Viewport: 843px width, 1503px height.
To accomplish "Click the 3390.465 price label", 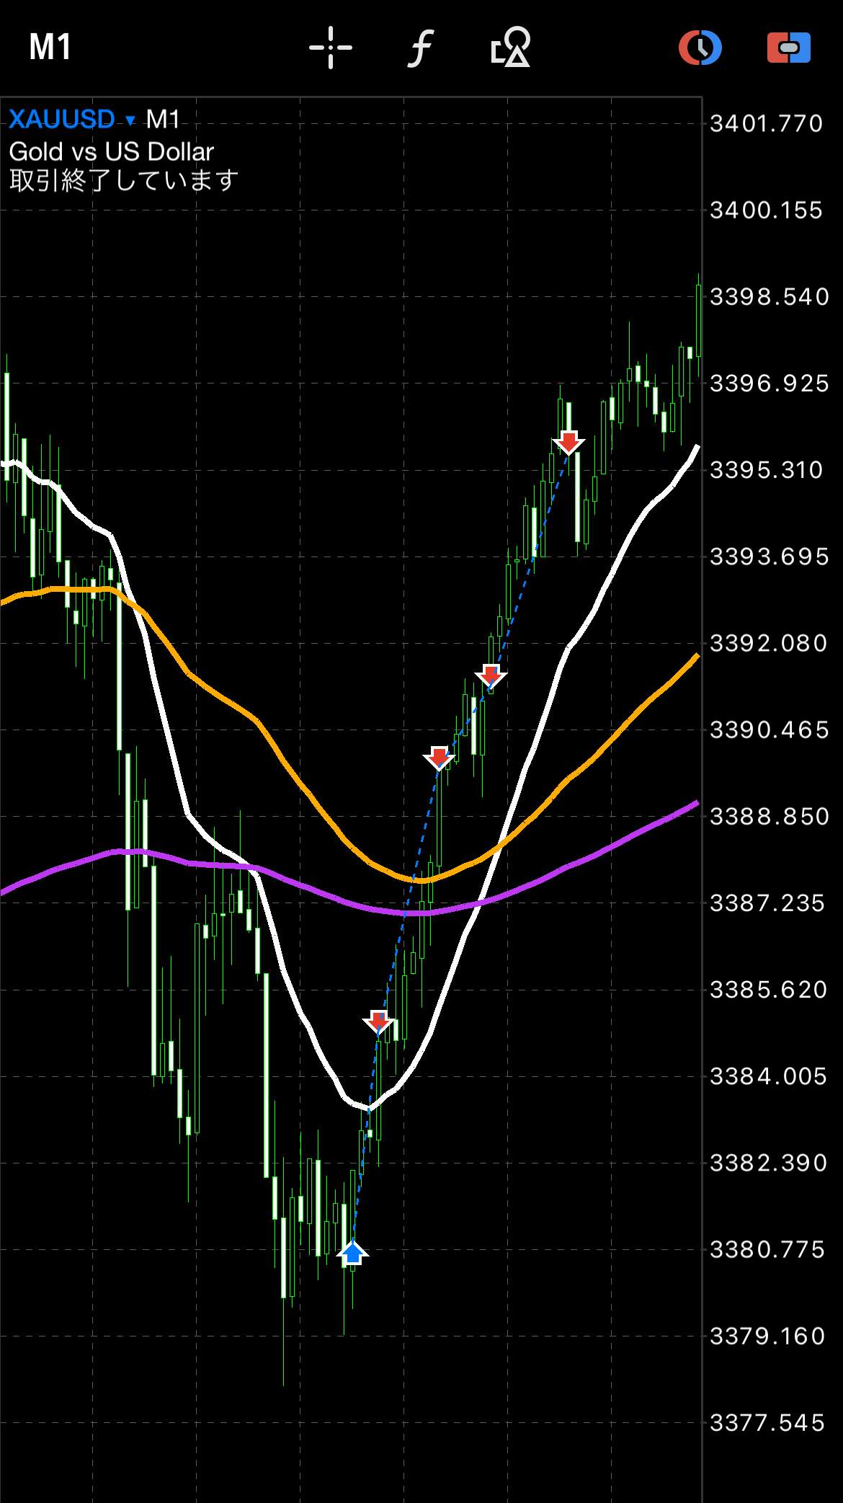I will click(x=770, y=730).
